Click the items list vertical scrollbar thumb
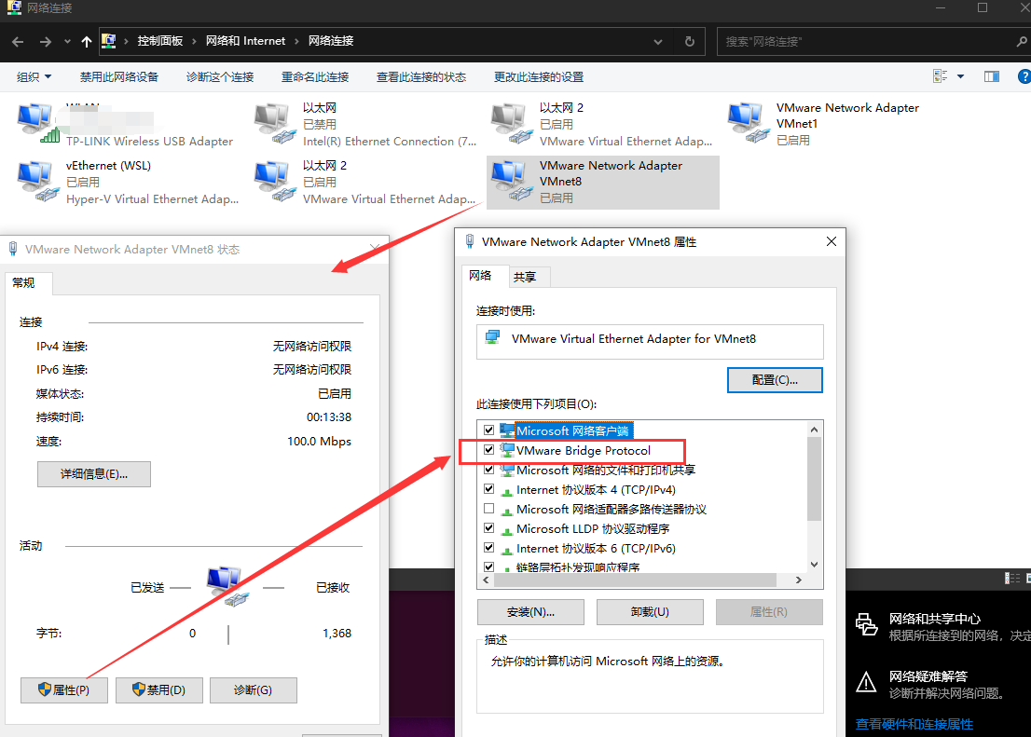This screenshot has height=737, width=1031. click(814, 479)
